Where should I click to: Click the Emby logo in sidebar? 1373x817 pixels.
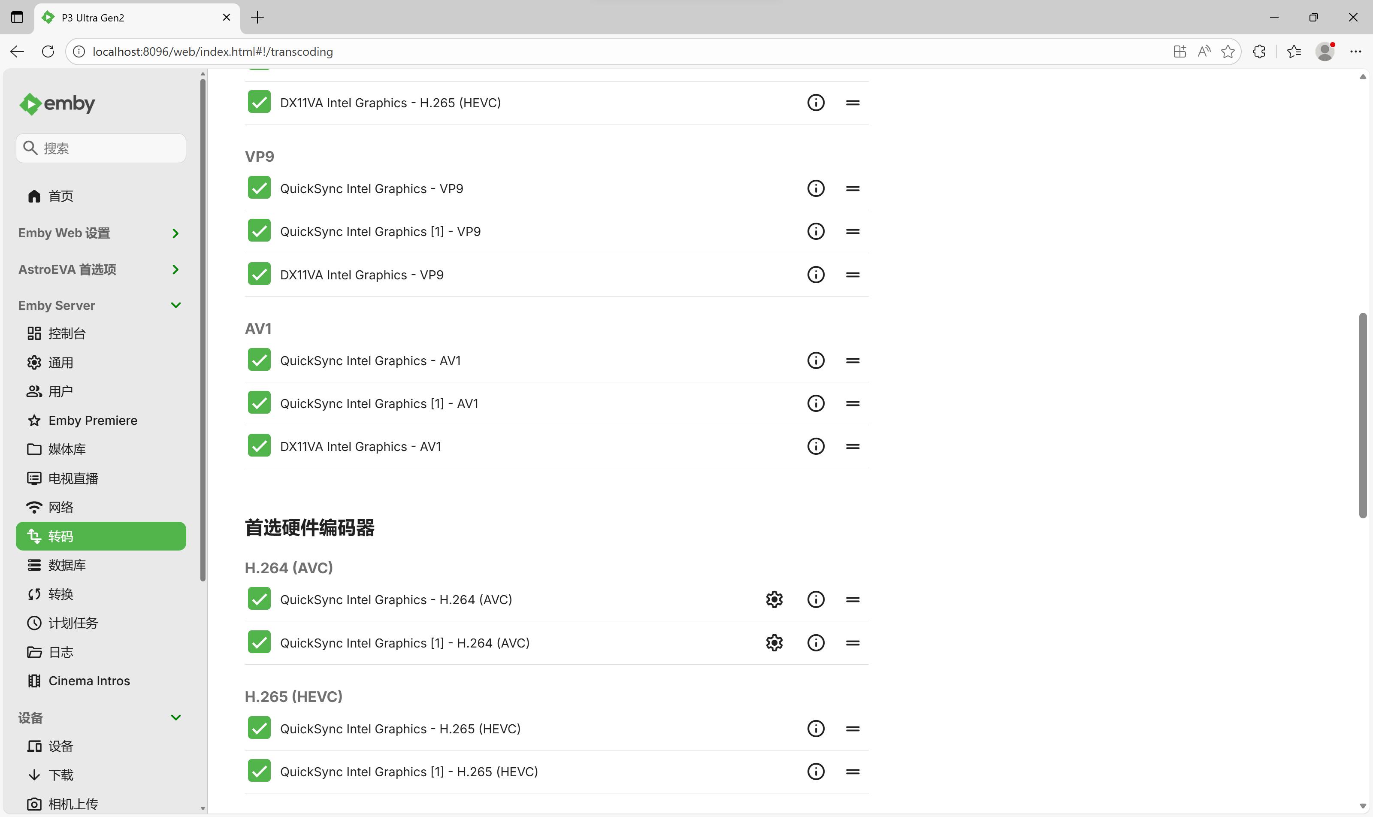(x=57, y=103)
